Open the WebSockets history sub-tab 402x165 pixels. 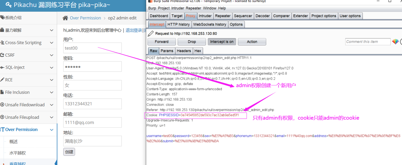pos(210,24)
